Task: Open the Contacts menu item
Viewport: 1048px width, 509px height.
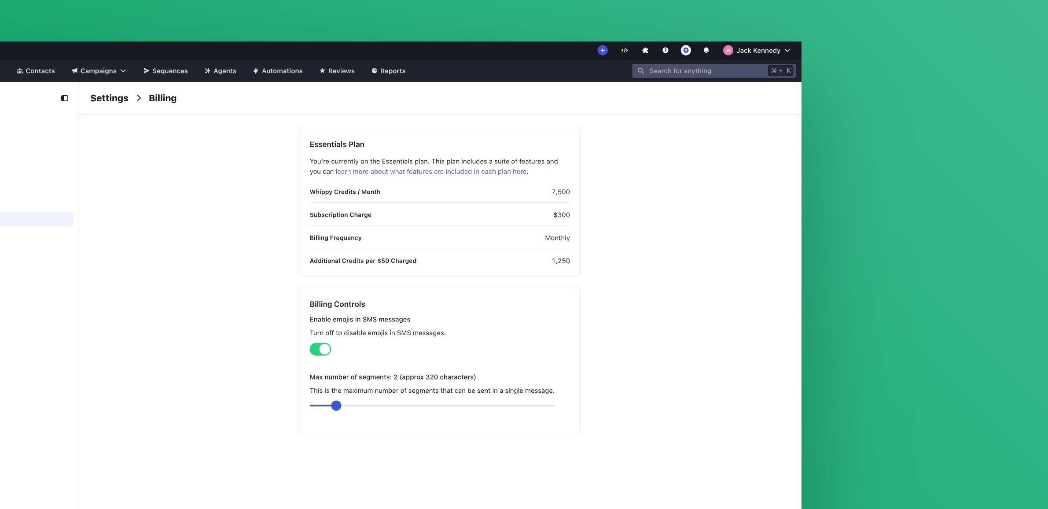Action: point(35,71)
